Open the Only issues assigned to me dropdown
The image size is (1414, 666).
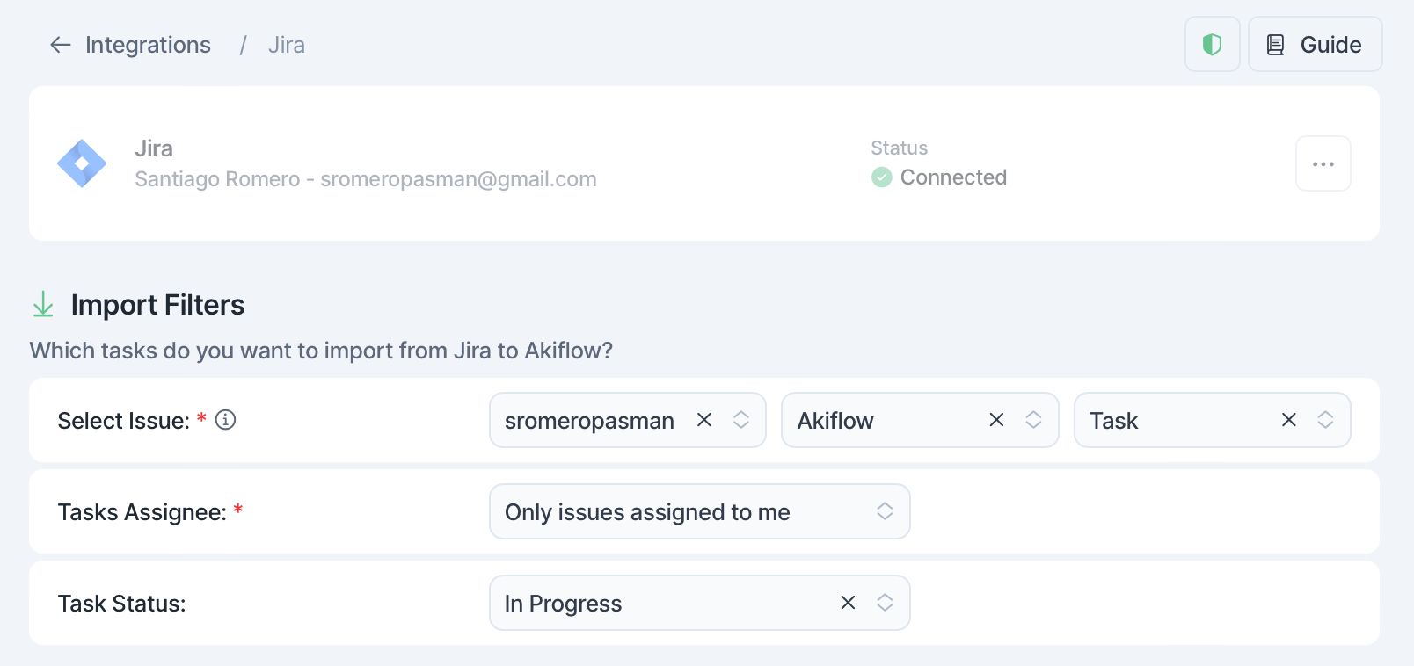pos(699,511)
